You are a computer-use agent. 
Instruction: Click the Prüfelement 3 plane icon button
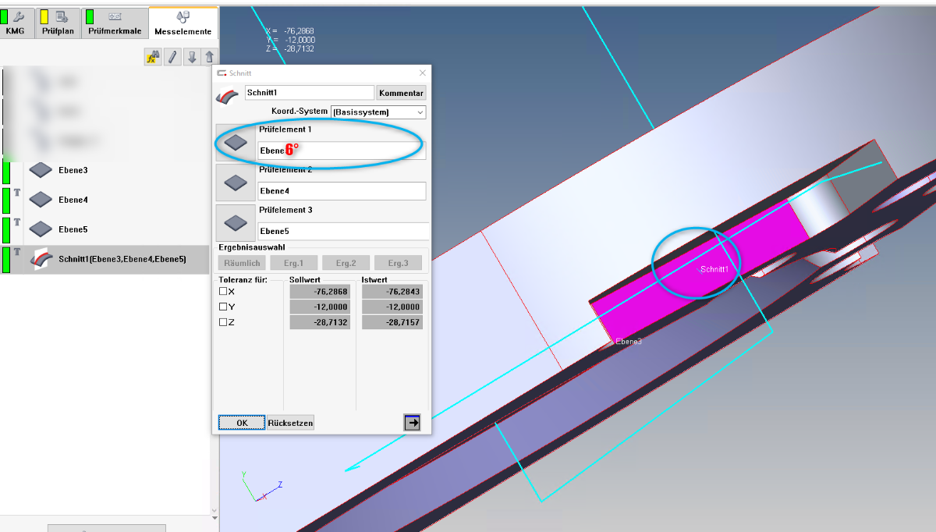pos(236,223)
